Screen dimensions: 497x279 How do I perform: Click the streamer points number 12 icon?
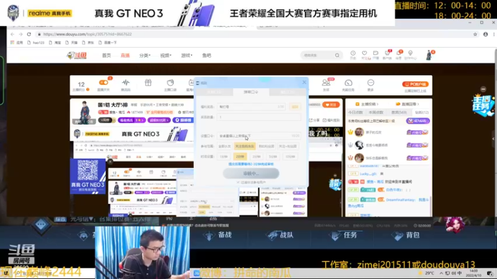81,85
